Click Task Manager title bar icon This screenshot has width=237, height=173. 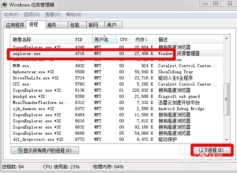click(x=4, y=5)
